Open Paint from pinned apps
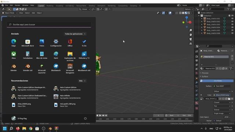Viewport: 235px width, 132px height. [56, 55]
